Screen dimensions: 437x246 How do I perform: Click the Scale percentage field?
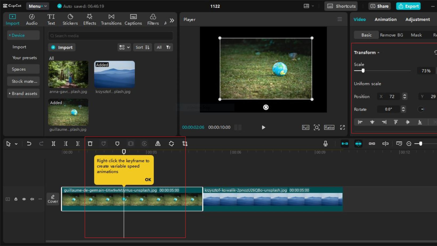(426, 71)
